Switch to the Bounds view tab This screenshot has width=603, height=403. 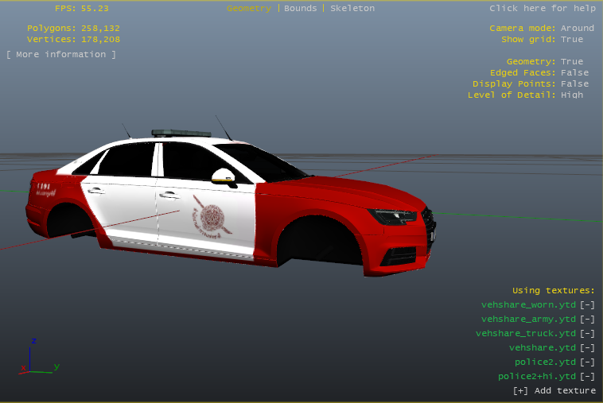(301, 9)
